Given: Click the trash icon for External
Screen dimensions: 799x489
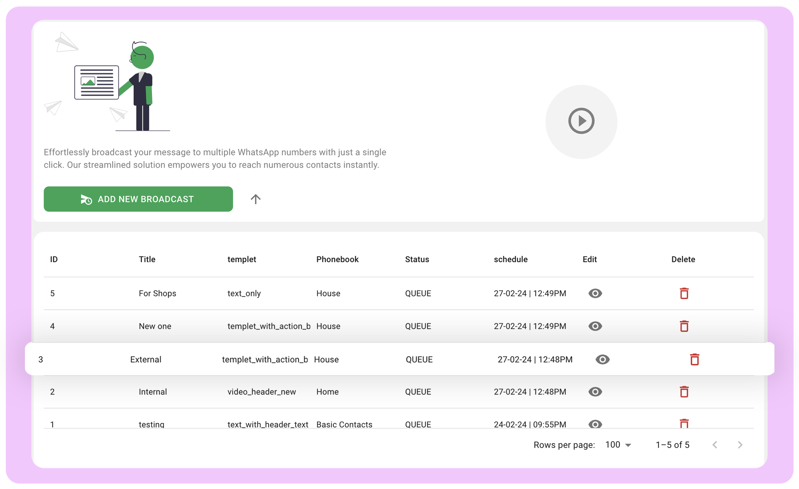Looking at the screenshot, I should [x=694, y=359].
